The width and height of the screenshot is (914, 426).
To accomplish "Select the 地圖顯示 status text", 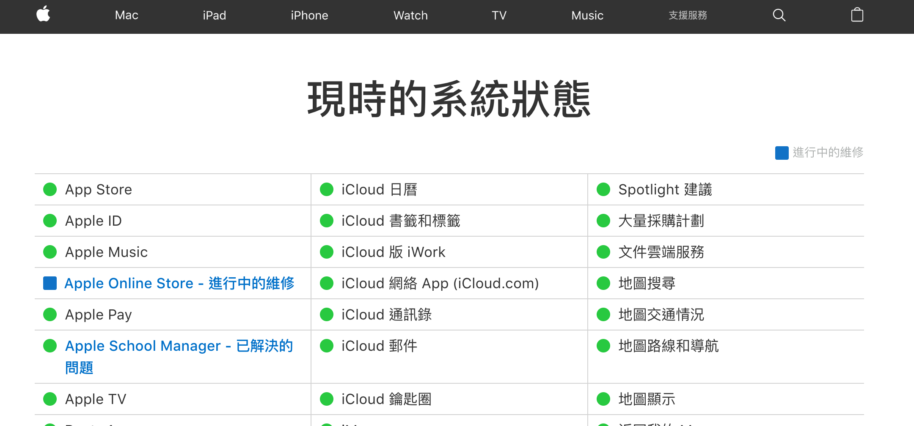I will pos(647,399).
